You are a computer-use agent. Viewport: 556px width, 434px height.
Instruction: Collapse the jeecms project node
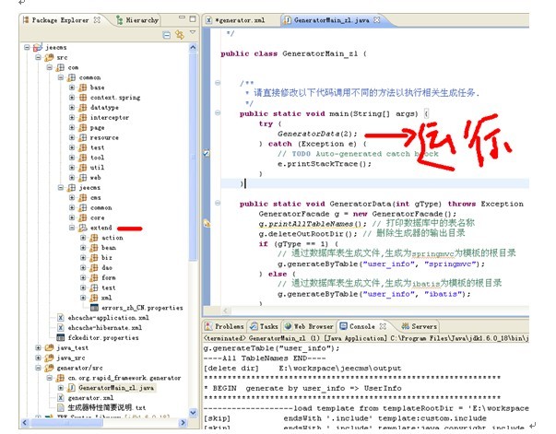click(x=27, y=47)
